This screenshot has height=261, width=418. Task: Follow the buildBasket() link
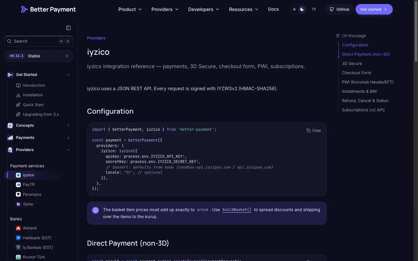(x=237, y=210)
